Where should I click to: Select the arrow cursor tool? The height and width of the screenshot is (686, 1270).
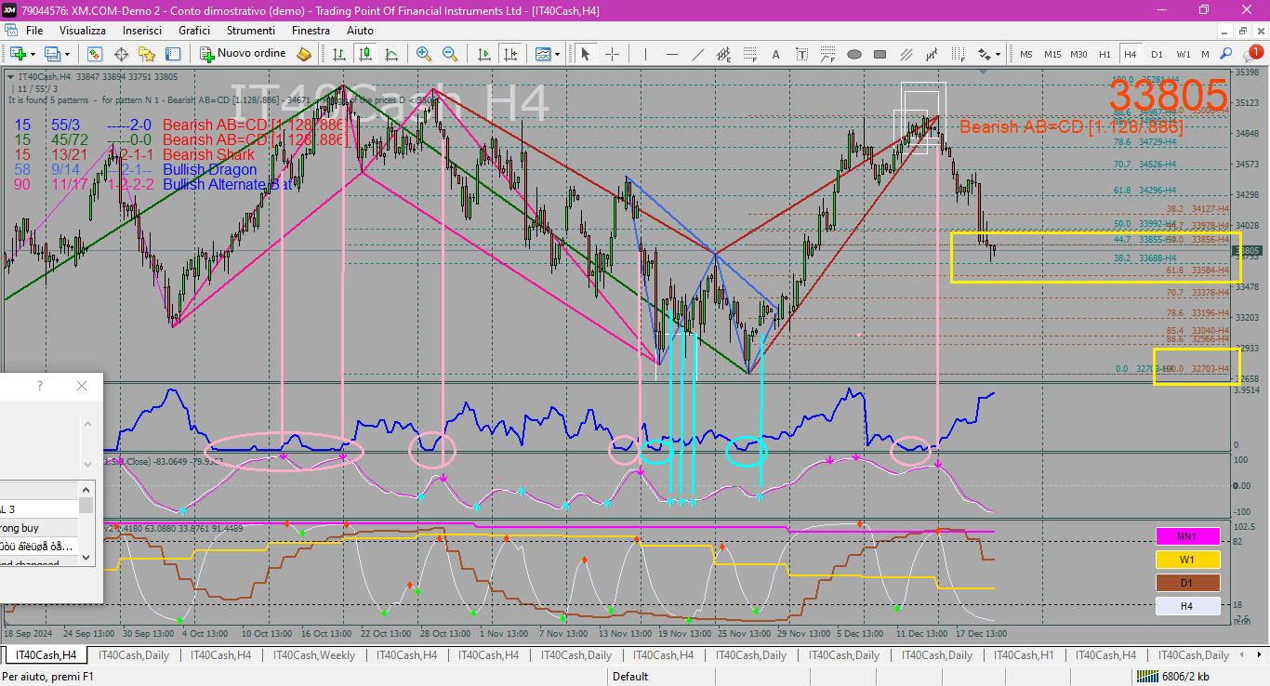[586, 54]
